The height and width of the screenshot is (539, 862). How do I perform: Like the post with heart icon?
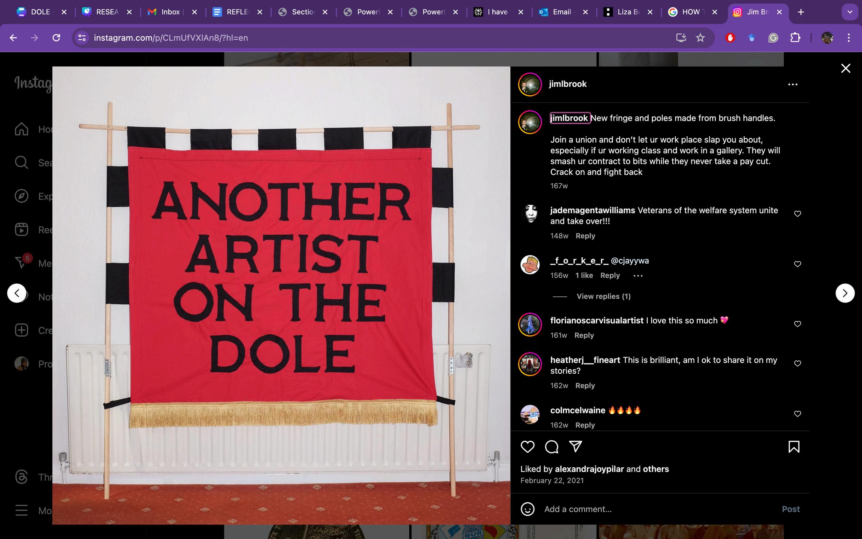point(528,447)
